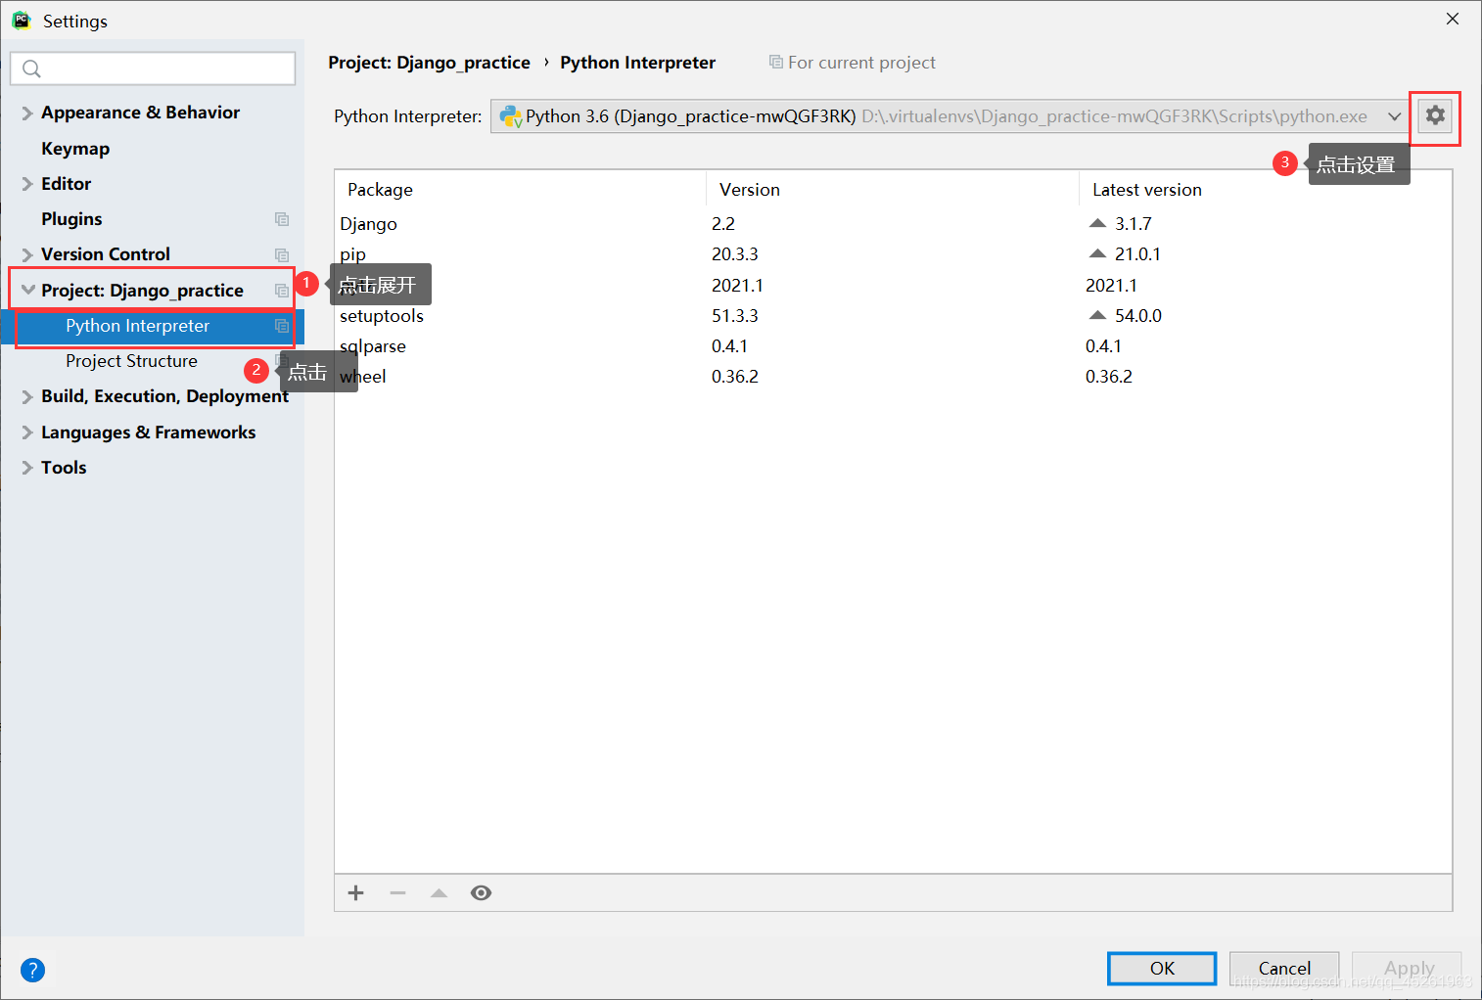Toggle show early releases eye icon
This screenshot has width=1482, height=1000.
[481, 892]
